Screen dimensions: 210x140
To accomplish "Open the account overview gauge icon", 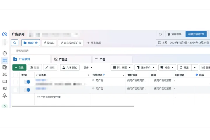I will 5,53.
